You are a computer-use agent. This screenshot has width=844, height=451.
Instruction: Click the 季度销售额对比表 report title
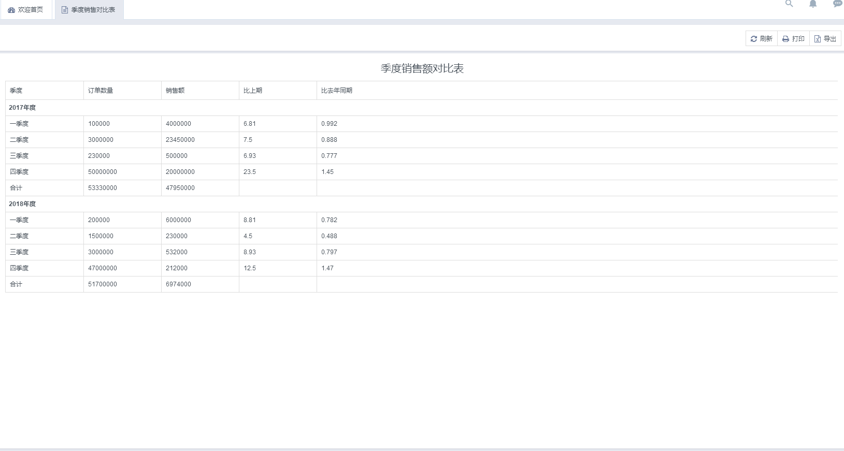click(x=422, y=68)
